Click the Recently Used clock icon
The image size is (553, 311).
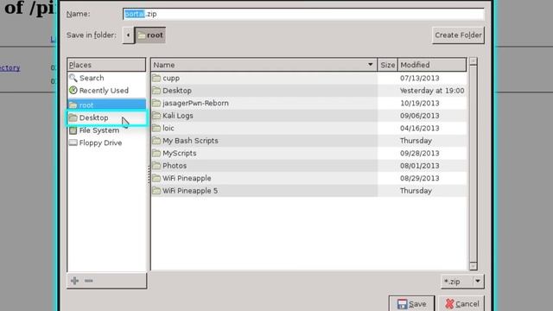coord(73,90)
